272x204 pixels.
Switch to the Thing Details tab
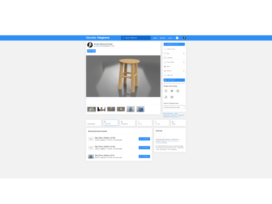pyautogui.click(x=94, y=123)
